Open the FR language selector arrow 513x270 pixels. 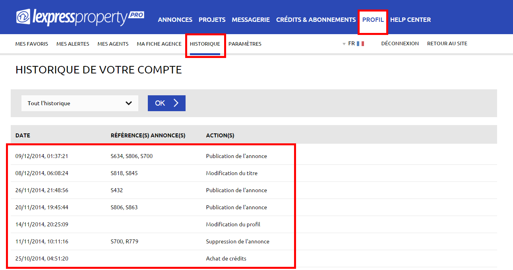tap(344, 44)
